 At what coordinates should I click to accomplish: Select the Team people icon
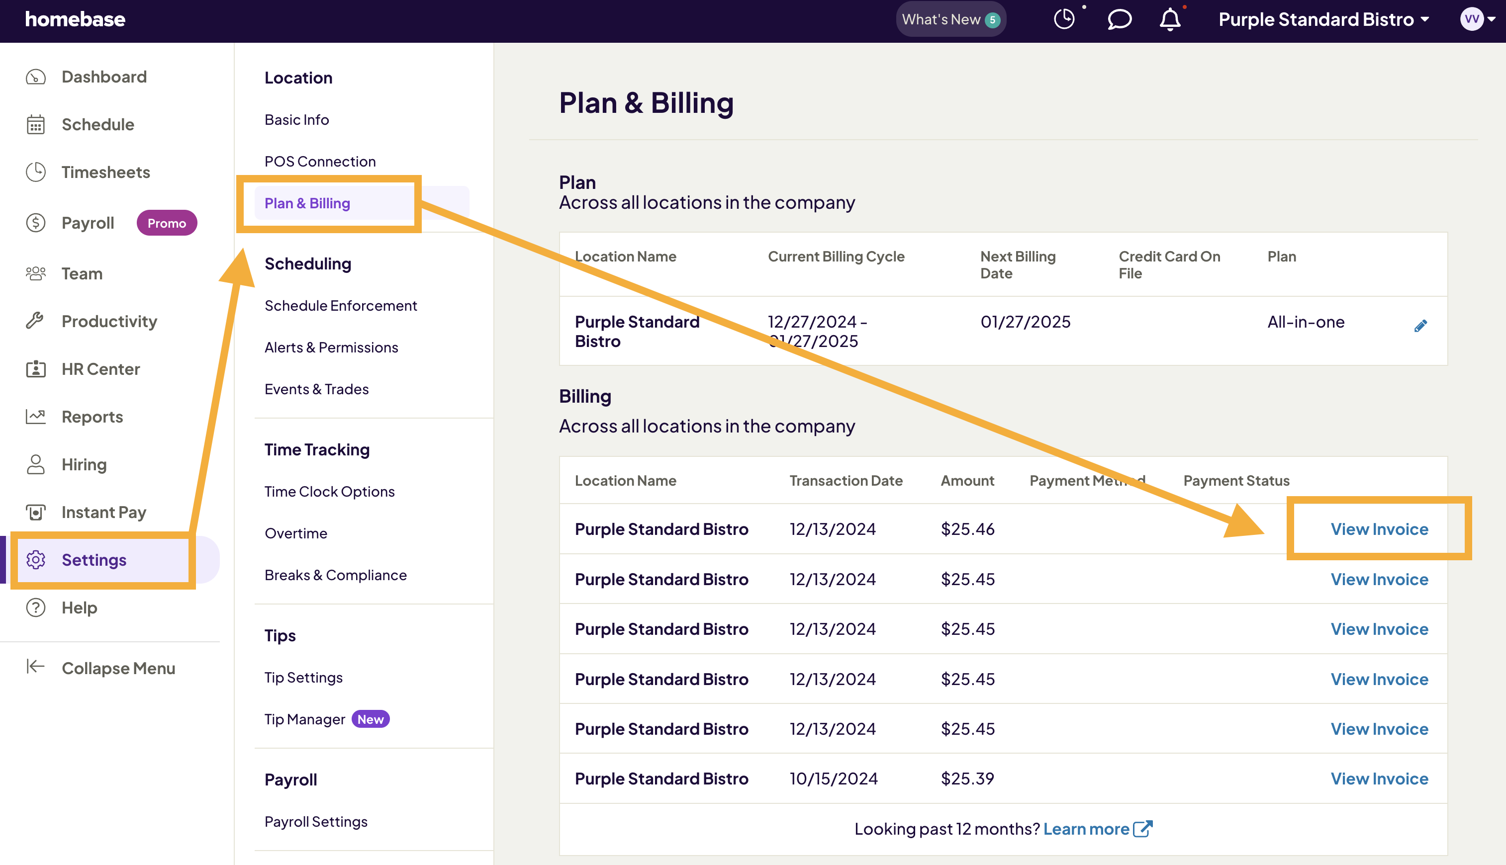pos(35,273)
